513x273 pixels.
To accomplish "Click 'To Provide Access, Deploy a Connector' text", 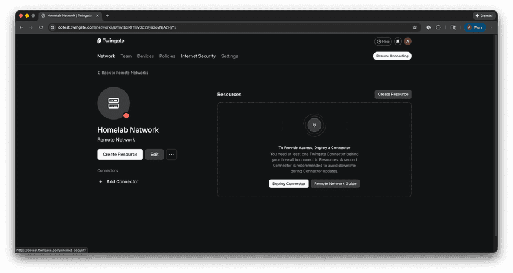I will (315, 148).
